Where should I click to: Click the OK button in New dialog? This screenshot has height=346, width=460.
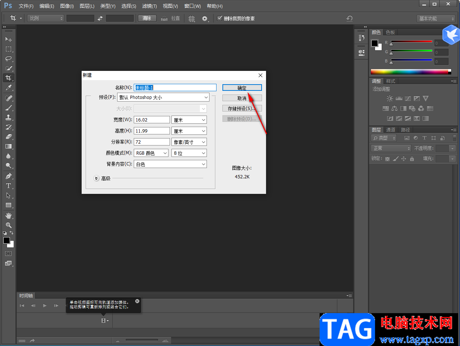(242, 88)
